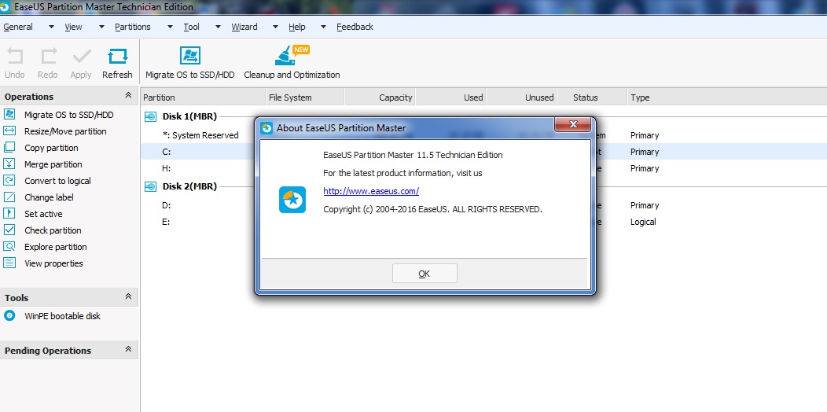Click the Disk 2(MBR) label
Image resolution: width=827 pixels, height=412 pixels.
[x=189, y=186]
